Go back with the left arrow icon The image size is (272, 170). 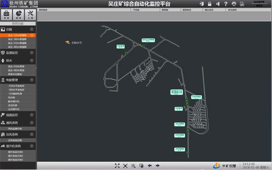[150, 166]
